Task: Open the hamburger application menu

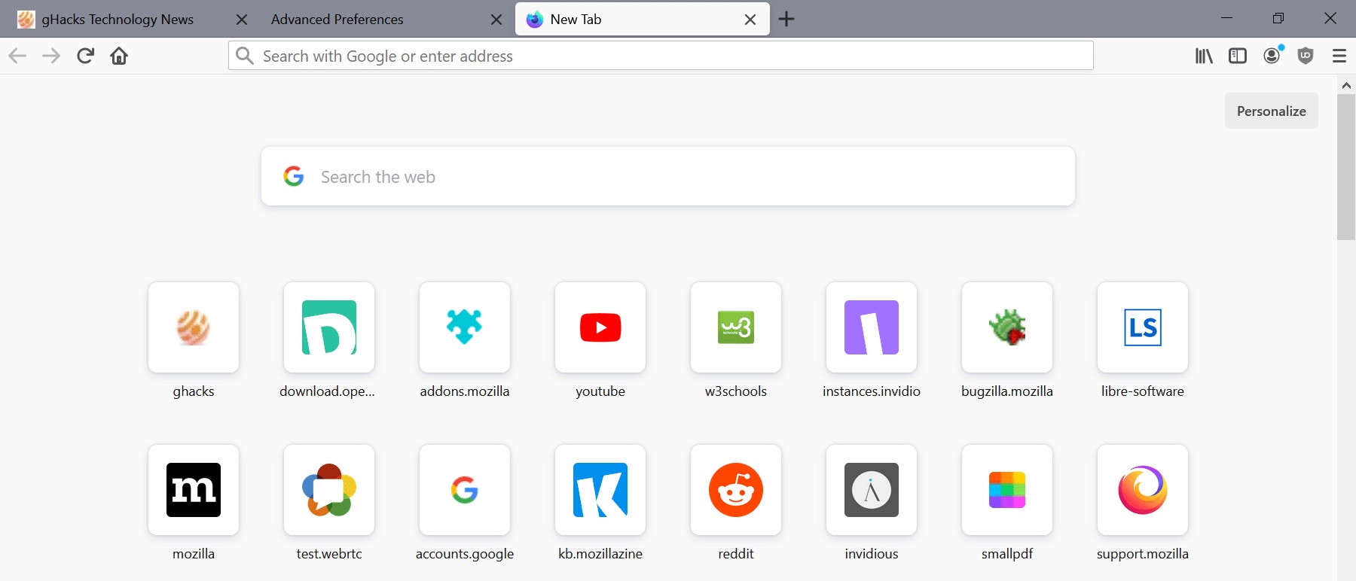Action: click(1339, 56)
